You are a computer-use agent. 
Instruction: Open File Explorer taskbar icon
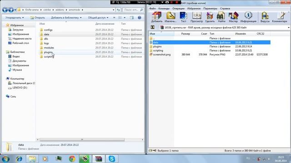click(x=32, y=159)
